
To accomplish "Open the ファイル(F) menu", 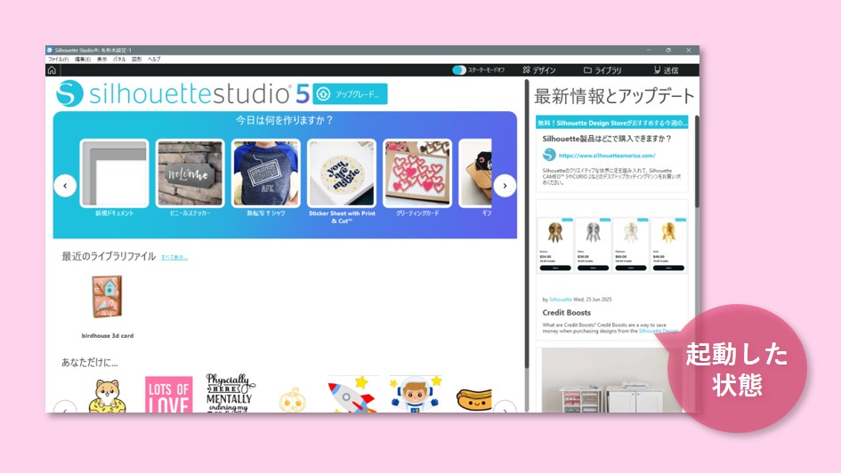I will tap(59, 59).
